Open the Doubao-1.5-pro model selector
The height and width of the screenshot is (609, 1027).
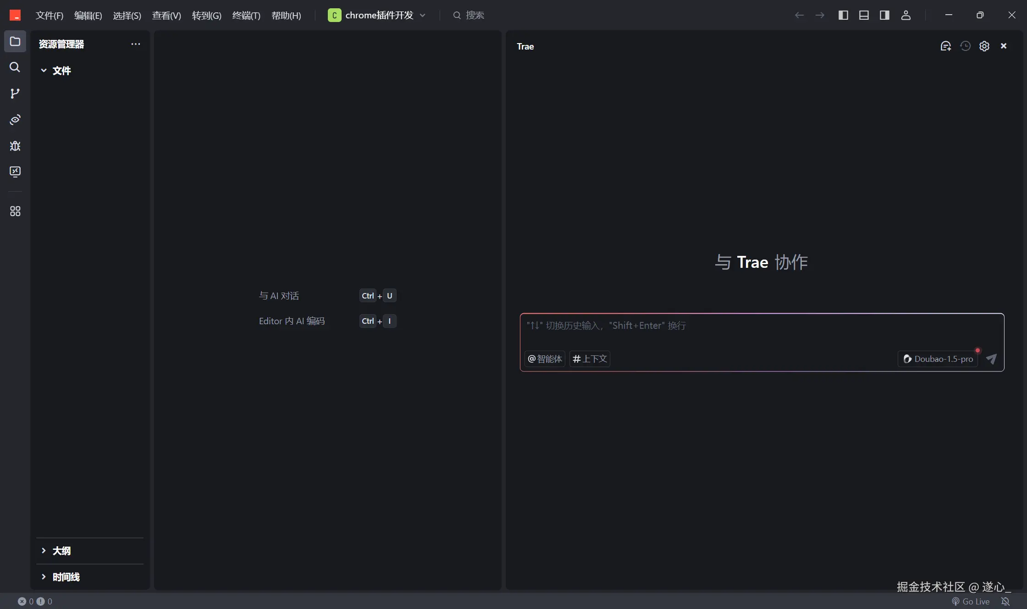pos(938,359)
